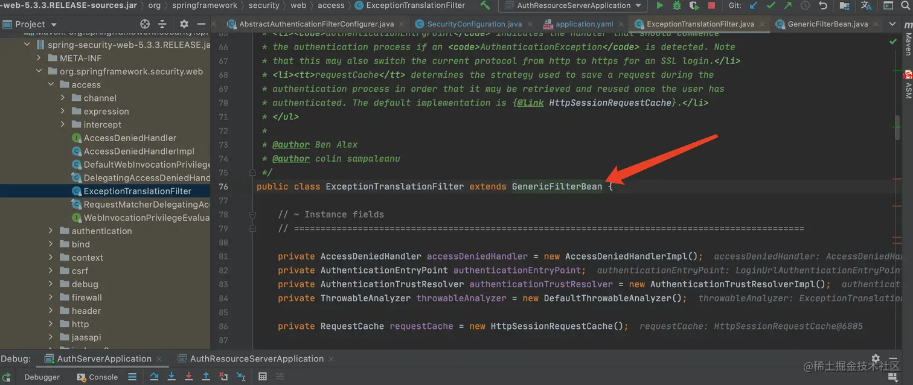Viewport: 913px width, 385px height.
Task: Switch to GenericFilterBean.java tab
Action: (828, 24)
